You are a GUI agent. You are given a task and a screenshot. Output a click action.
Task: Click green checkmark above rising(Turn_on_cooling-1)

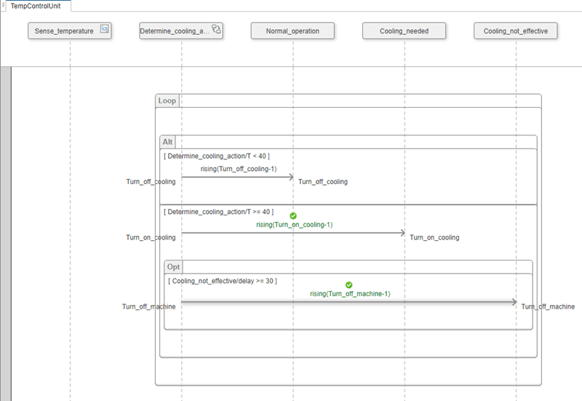(293, 215)
